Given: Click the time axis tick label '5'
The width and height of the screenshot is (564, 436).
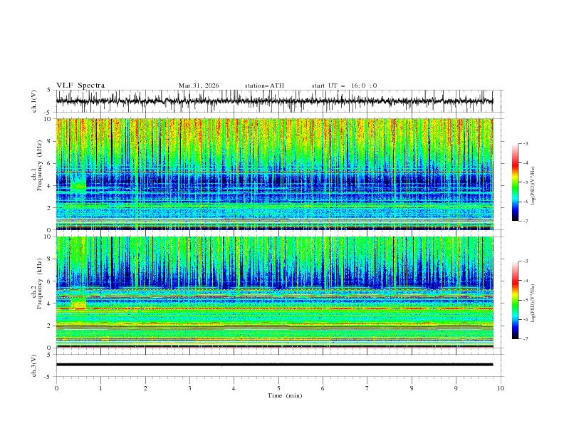Looking at the screenshot, I should tap(278, 388).
